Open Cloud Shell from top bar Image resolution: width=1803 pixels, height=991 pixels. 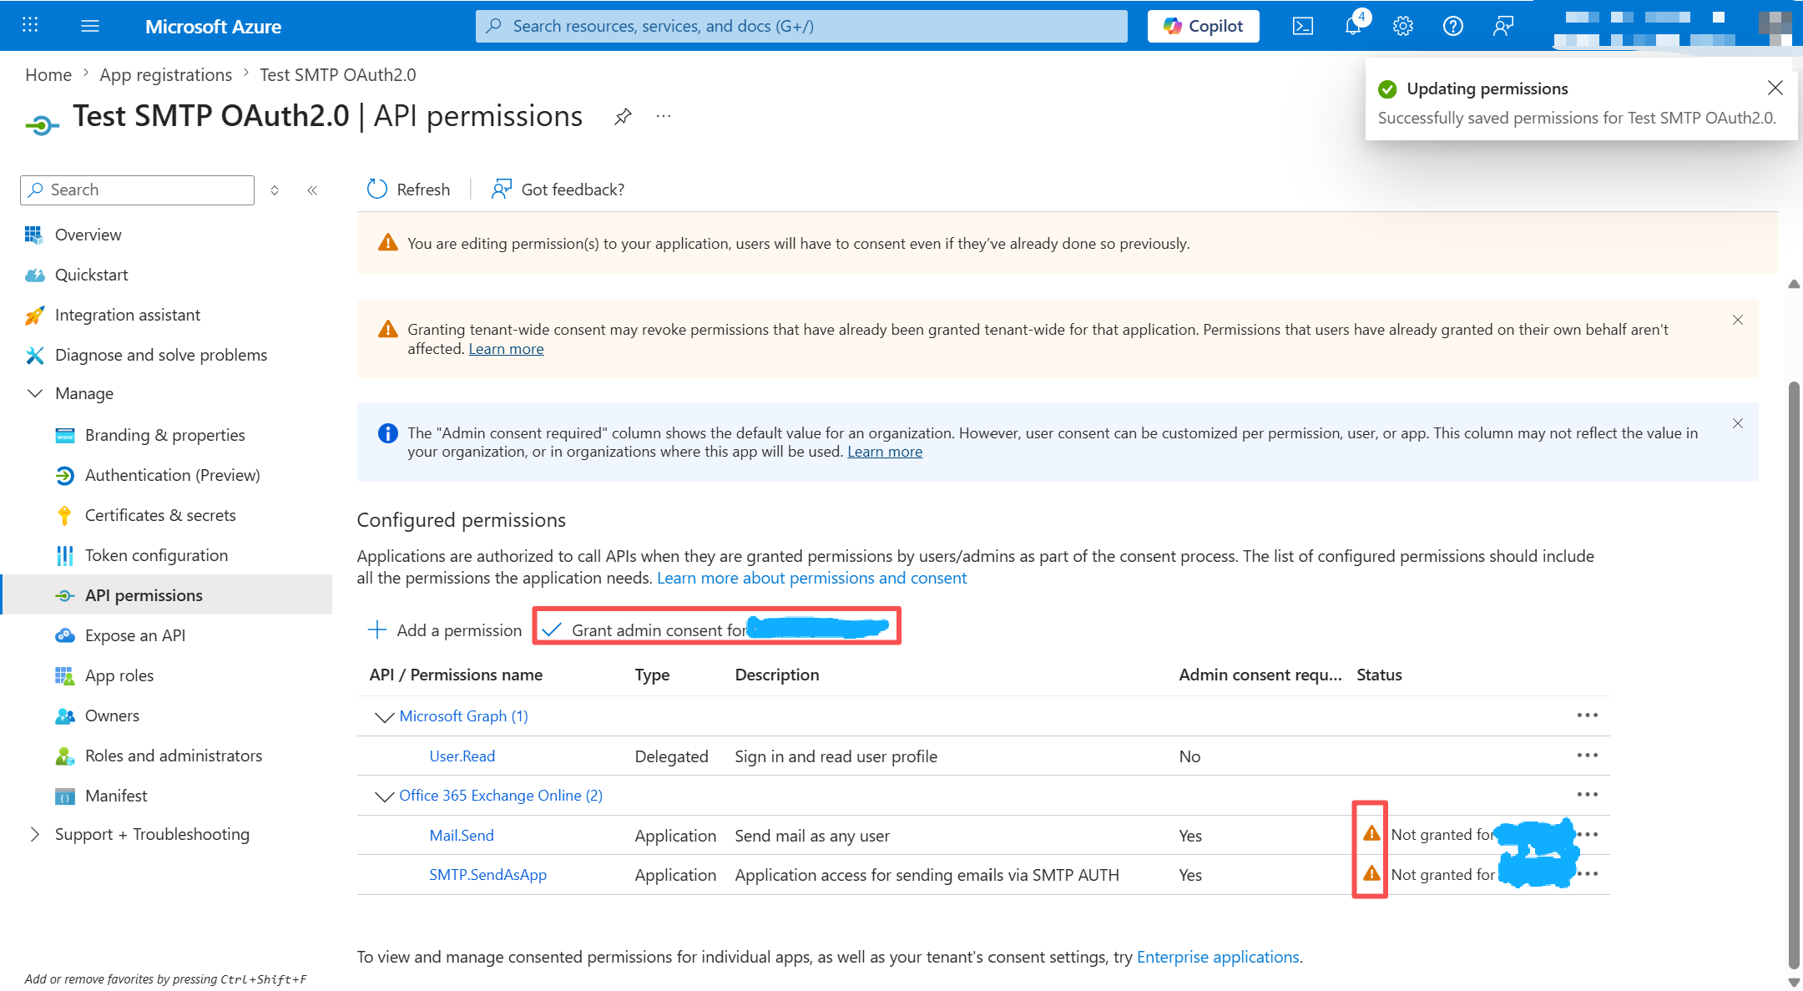point(1302,26)
